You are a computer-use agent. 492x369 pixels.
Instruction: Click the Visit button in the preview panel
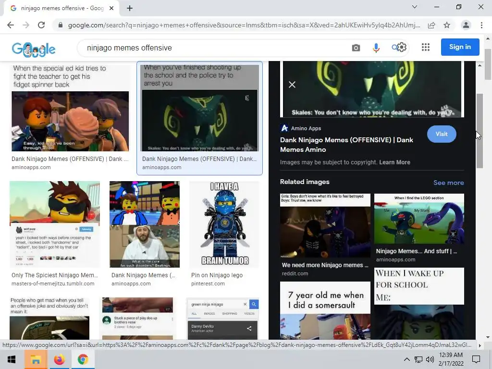(x=442, y=134)
